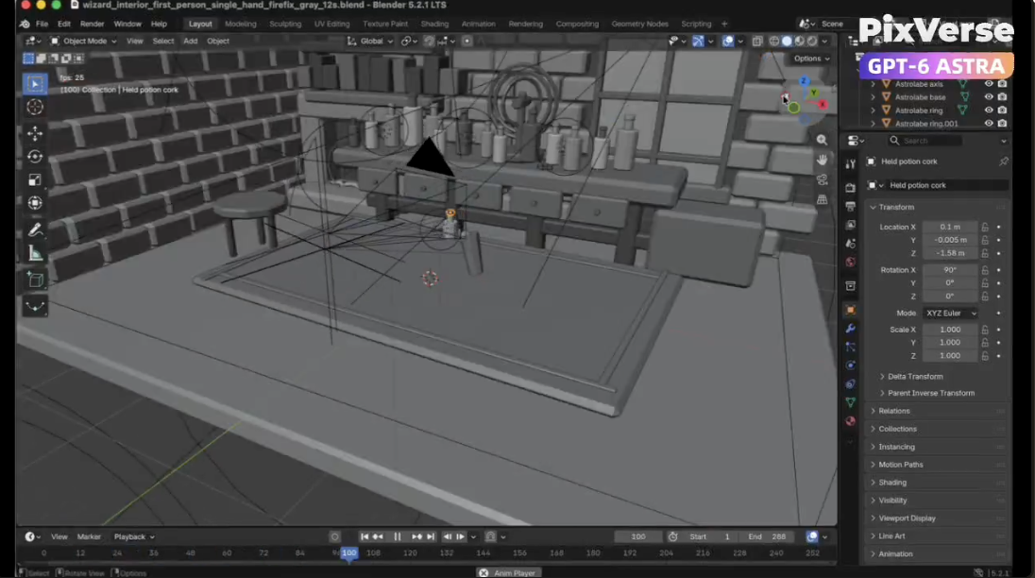Choose the Cursor tool
Viewport: 1035px width, 578px height.
[35, 107]
